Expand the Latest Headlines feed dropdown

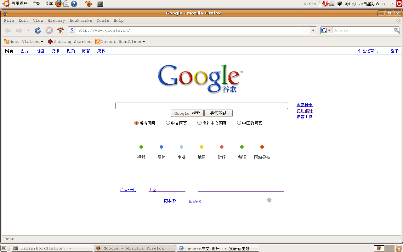click(x=144, y=42)
